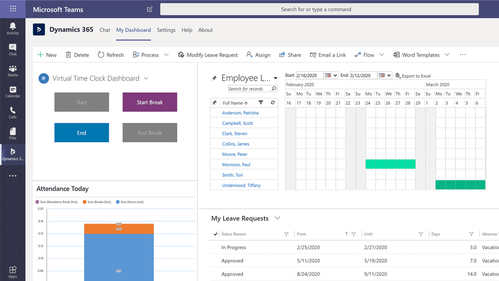Viewport: 499px width, 281px height.
Task: Open Virtual Time Clock Dashboard selector
Action: 146,78
